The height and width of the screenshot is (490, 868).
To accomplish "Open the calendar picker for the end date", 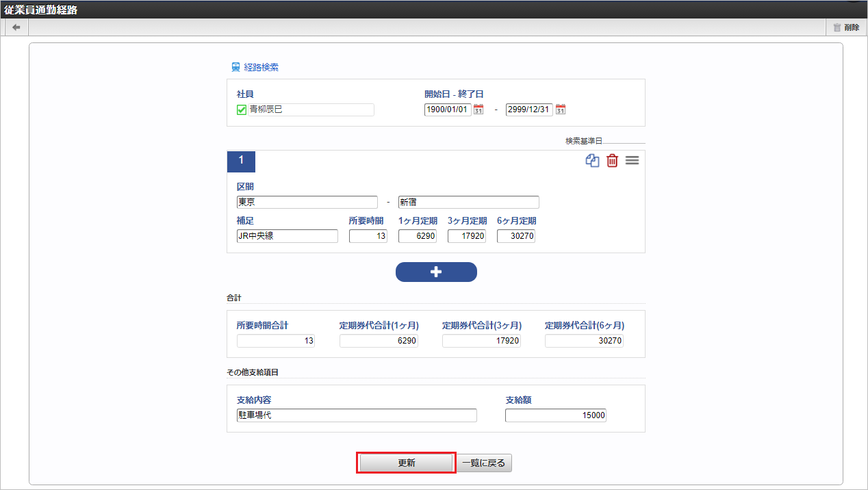I will (560, 109).
